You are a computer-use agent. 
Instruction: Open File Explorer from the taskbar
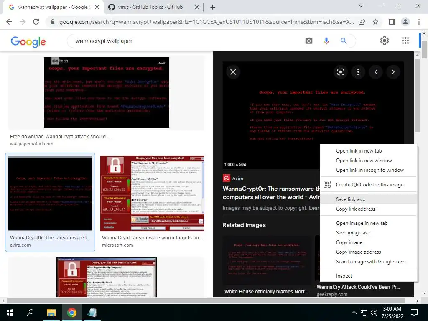51,313
